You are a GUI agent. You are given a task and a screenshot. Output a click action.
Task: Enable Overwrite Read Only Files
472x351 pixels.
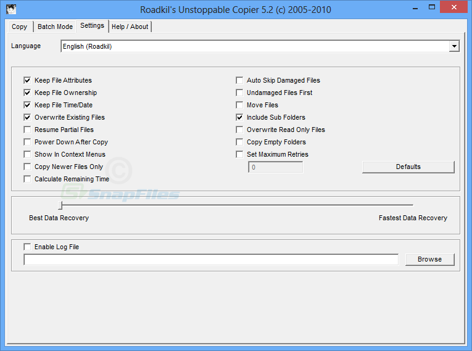(x=239, y=130)
